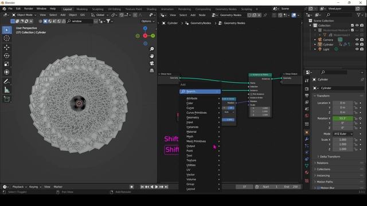Choose the Rotate tool
Image resolution: width=367 pixels, height=206 pixels.
point(7,56)
